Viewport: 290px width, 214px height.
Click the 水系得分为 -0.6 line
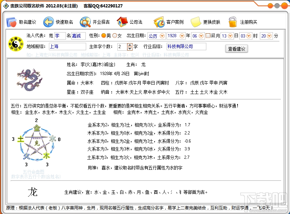click(x=139, y=141)
